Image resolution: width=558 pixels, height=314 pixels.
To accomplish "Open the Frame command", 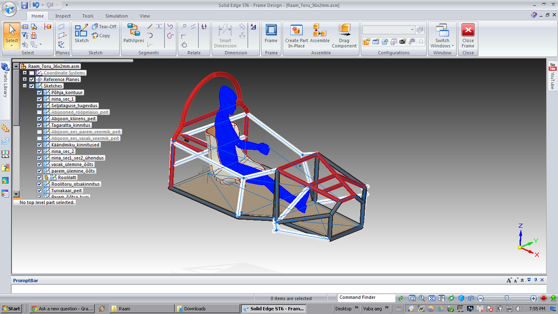I will point(271,34).
